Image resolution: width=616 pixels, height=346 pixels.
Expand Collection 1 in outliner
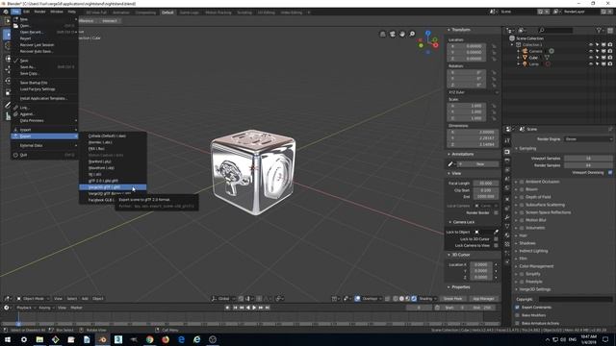512,45
